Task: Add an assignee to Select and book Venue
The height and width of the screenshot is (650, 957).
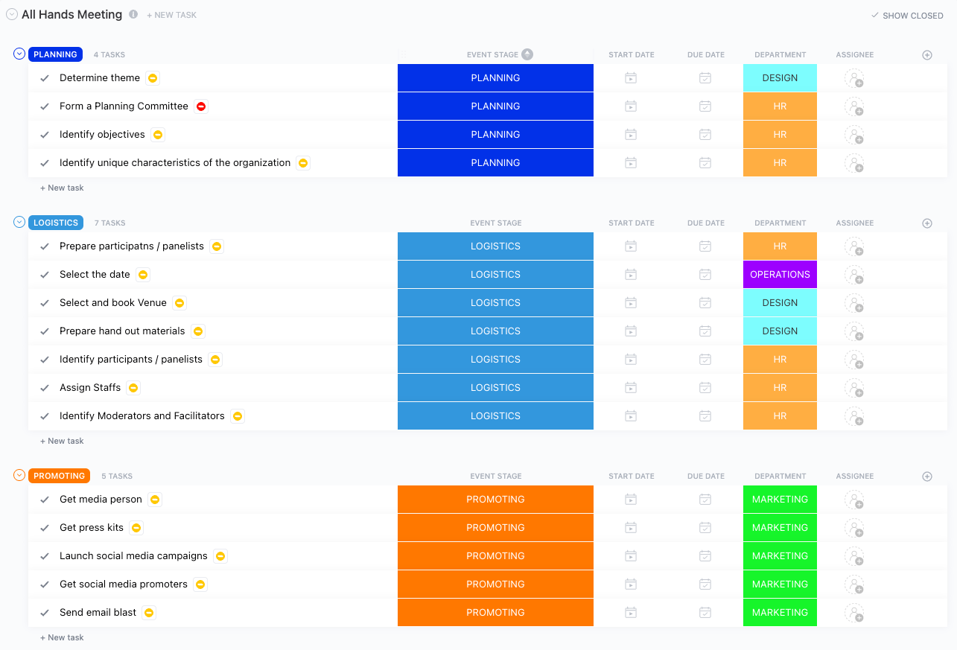Action: tap(855, 302)
